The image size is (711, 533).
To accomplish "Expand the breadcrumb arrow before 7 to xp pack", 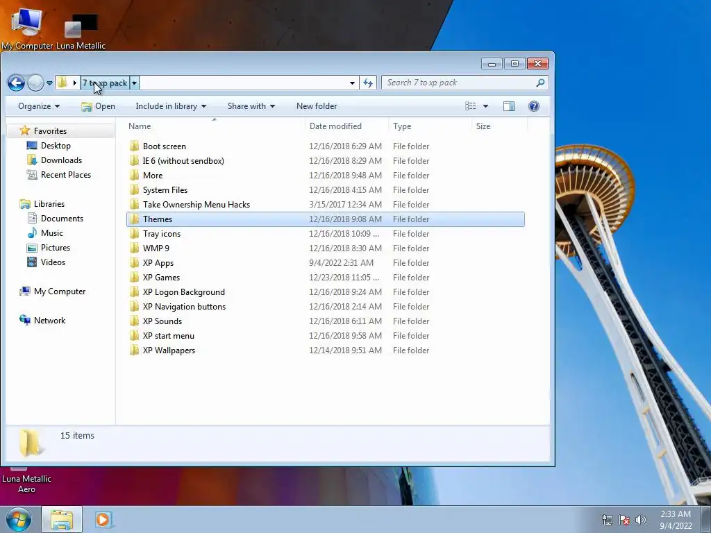I will click(x=74, y=83).
